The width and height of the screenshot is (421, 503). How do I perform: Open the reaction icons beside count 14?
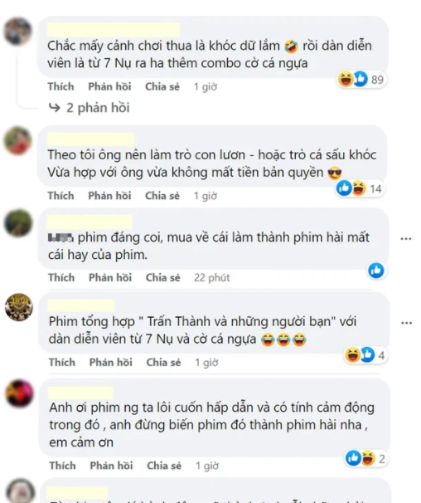pos(351,188)
